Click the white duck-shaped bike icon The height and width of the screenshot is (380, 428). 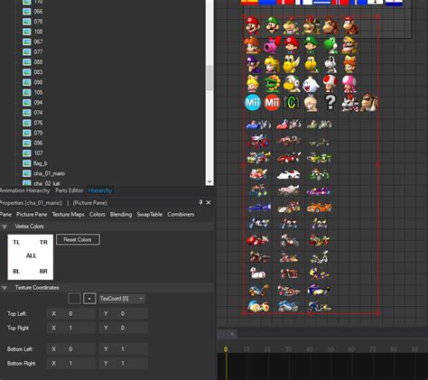click(257, 273)
